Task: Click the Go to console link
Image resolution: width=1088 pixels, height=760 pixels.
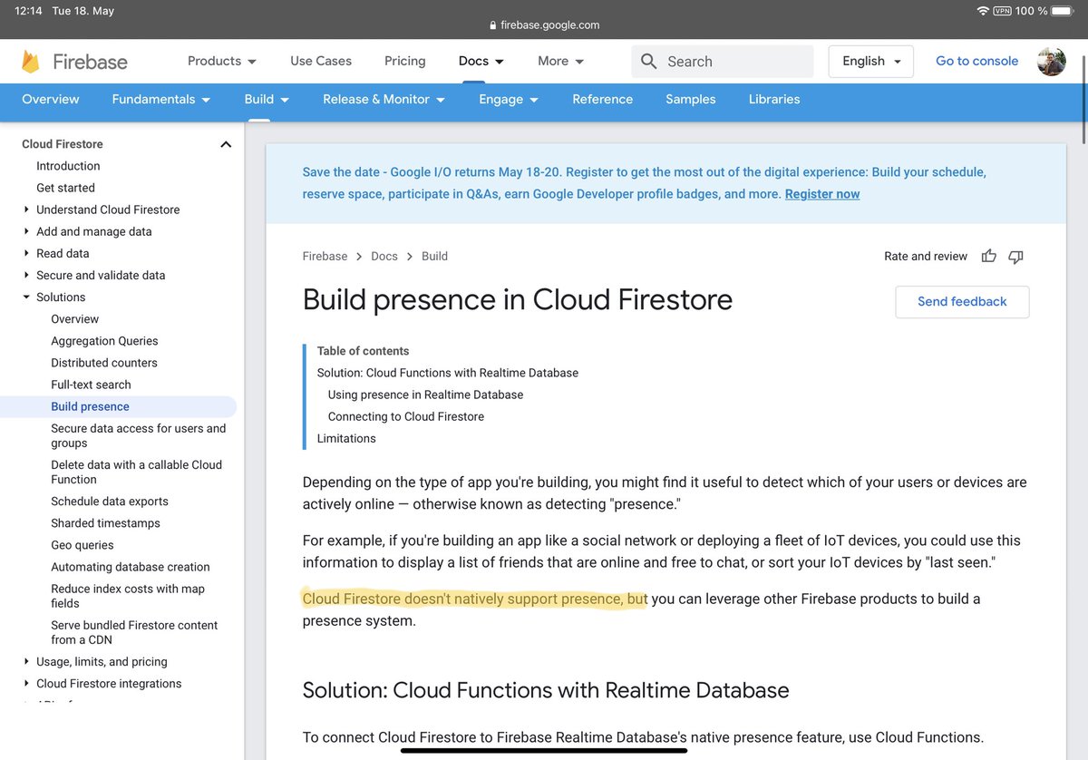Action: point(976,61)
